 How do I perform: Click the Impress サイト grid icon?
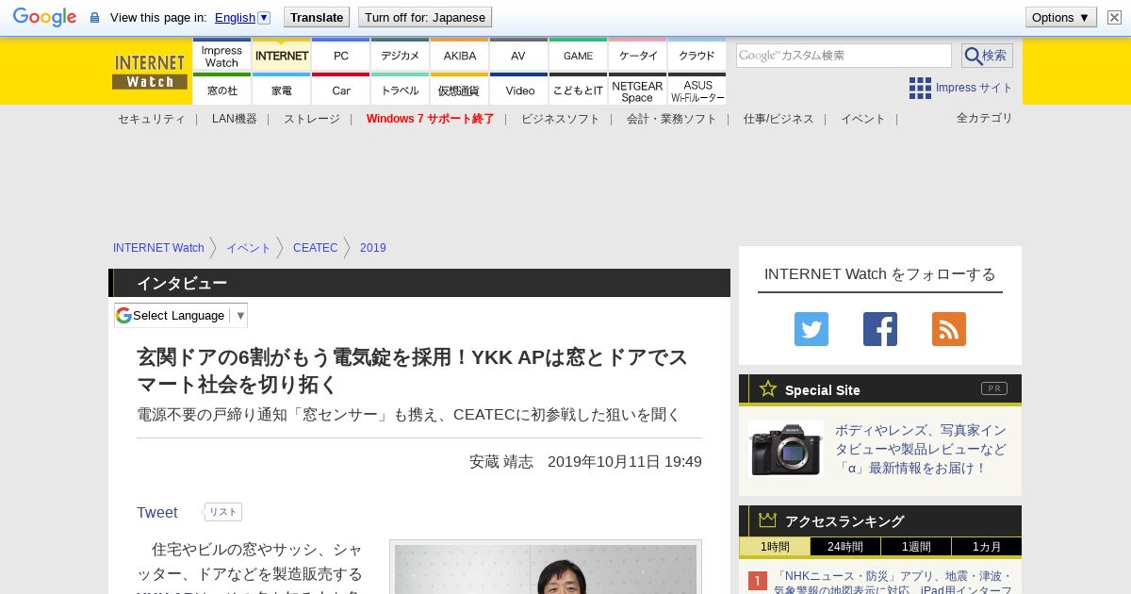tap(920, 88)
